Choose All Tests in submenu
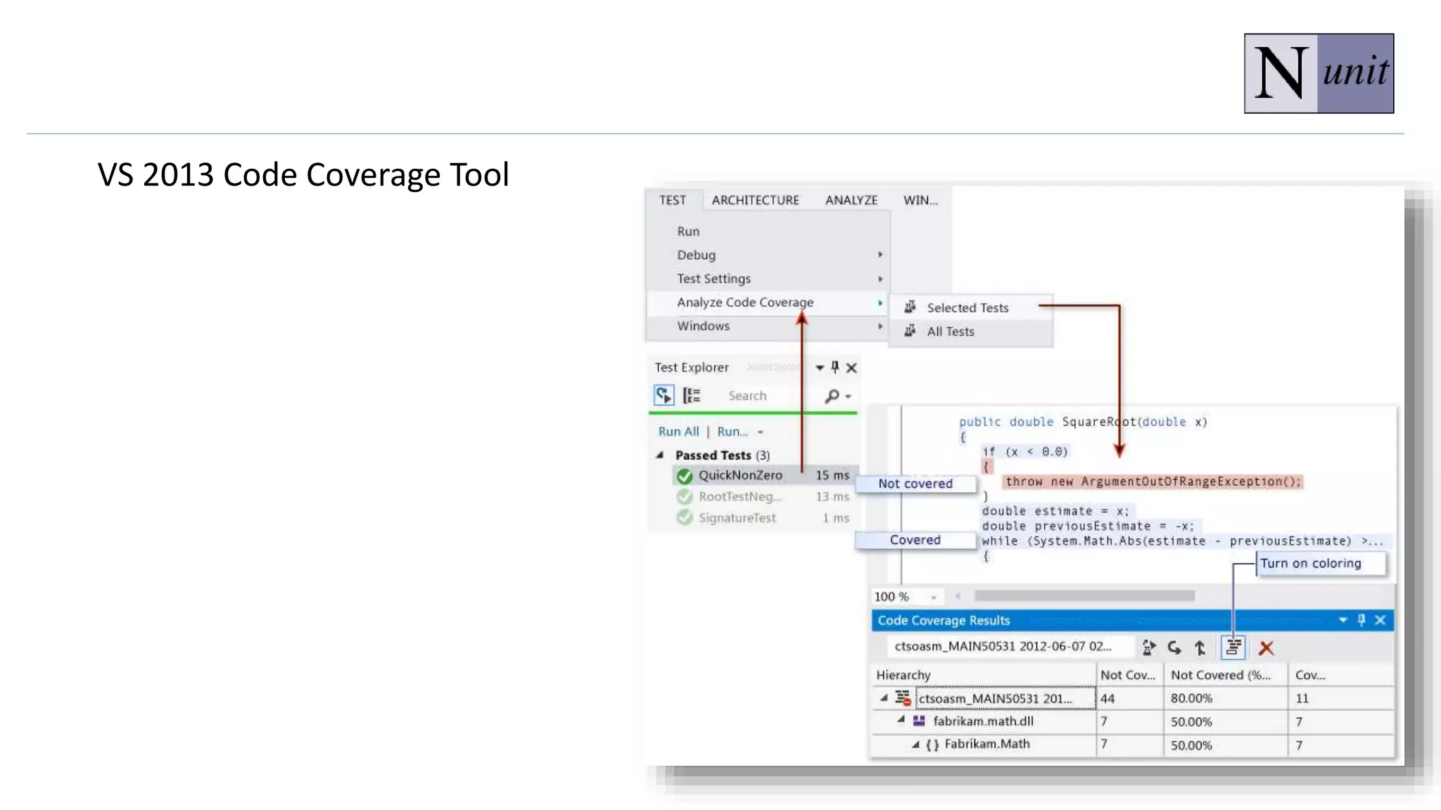Viewport: 1441px width, 810px height. click(x=971, y=331)
